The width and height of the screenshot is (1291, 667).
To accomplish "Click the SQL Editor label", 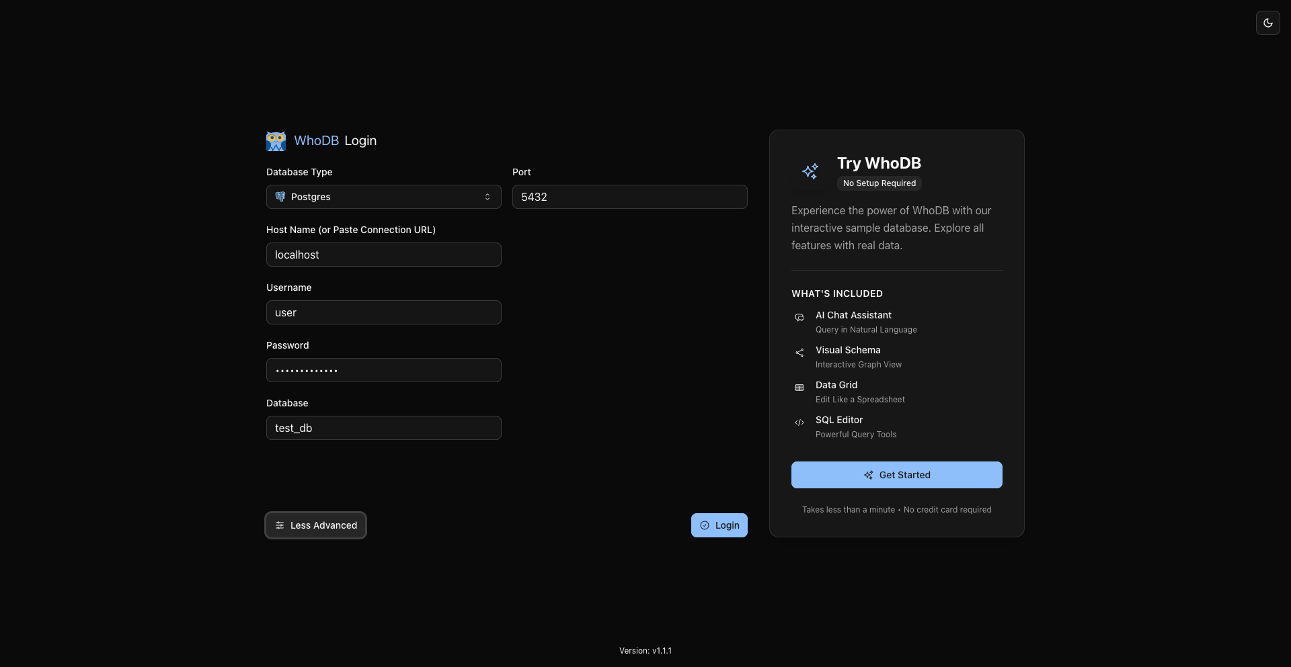I will [x=839, y=420].
